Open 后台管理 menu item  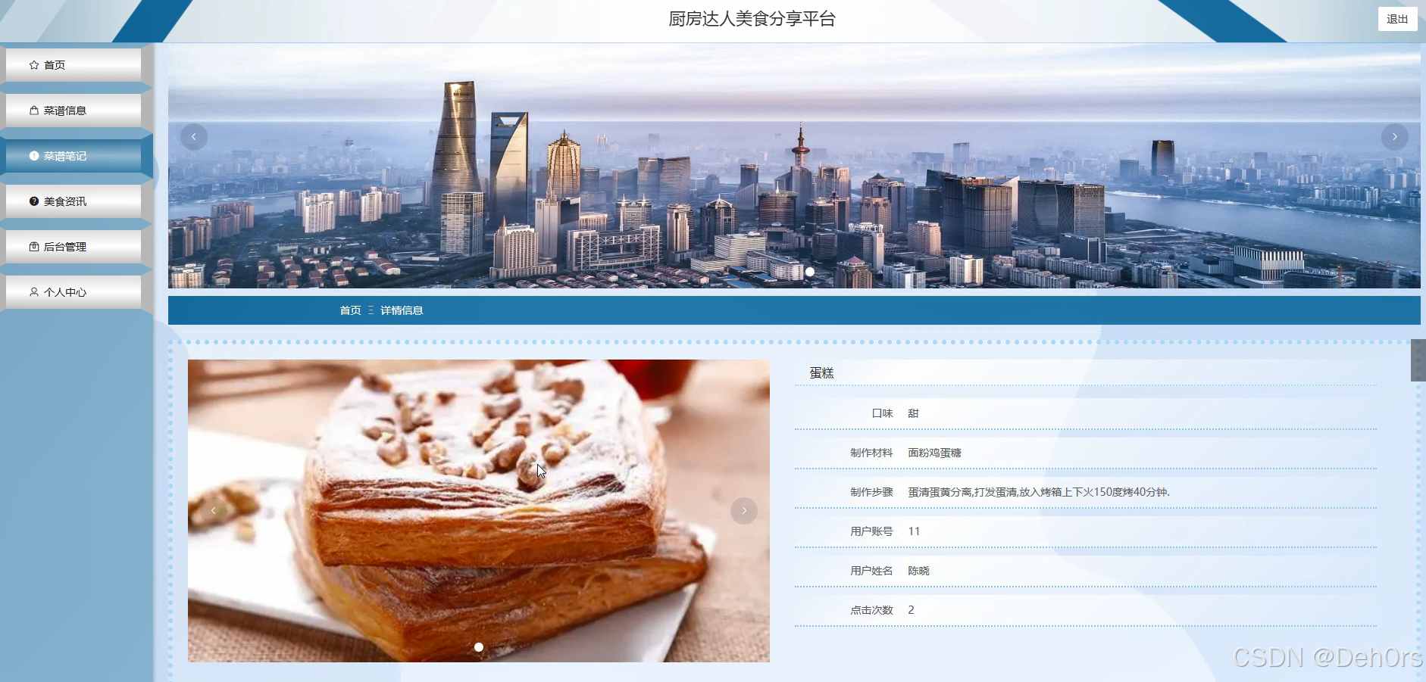(73, 247)
